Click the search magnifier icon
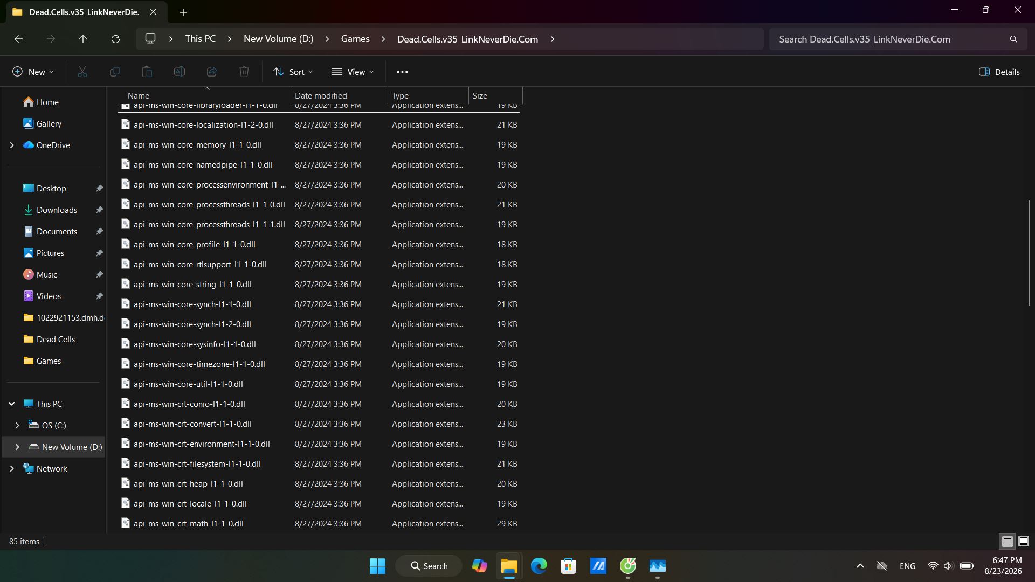1035x582 pixels. coord(1013,39)
